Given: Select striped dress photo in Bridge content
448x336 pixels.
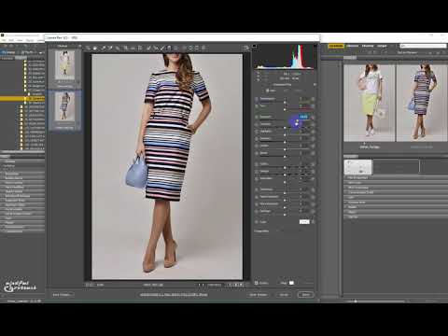Looking at the screenshot, I should pos(422,103).
